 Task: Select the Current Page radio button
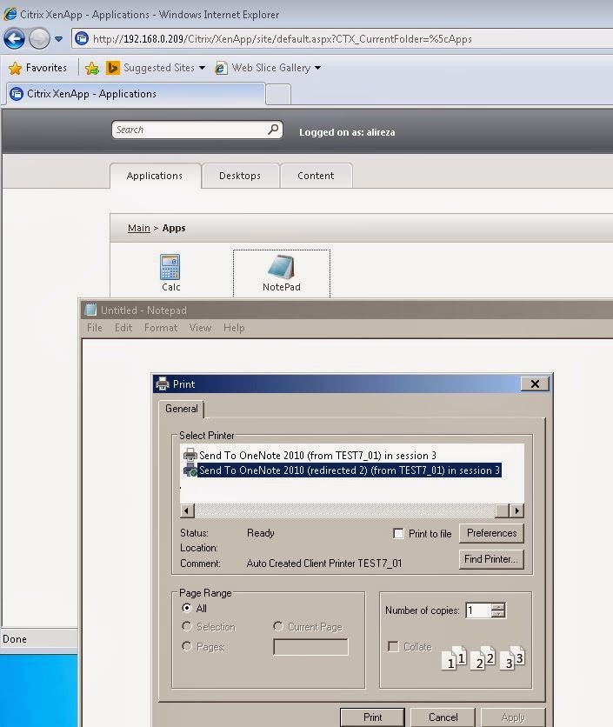coord(278,627)
